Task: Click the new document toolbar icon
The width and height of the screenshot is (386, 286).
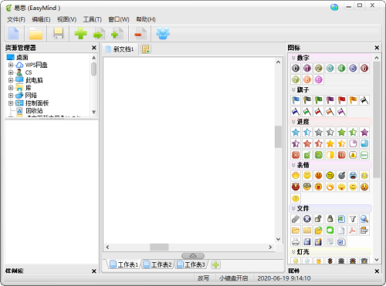Action: click(14, 33)
